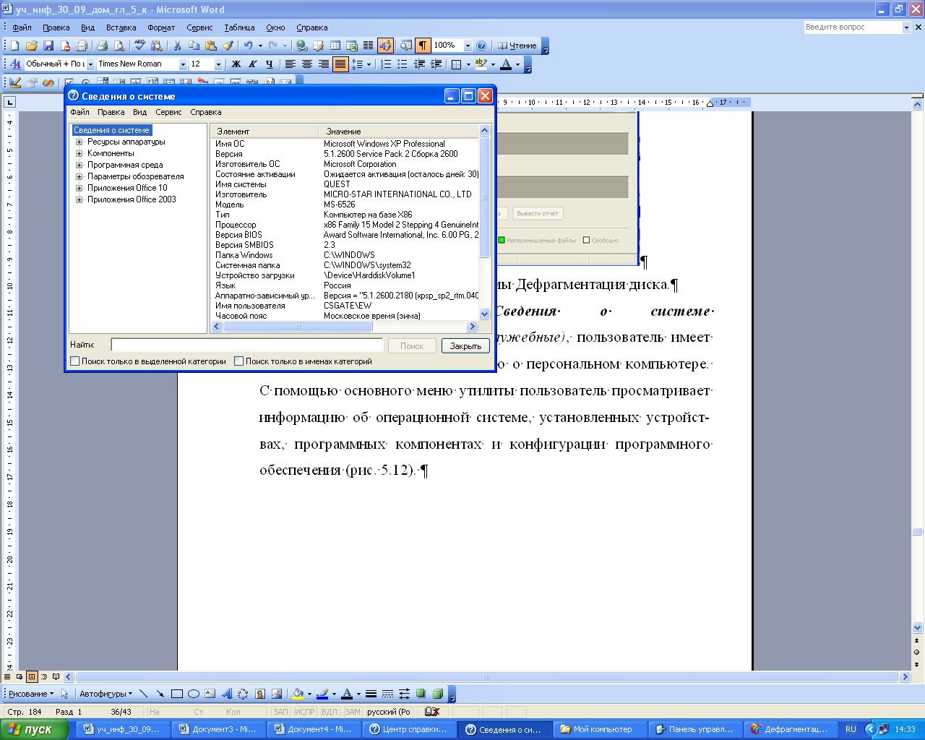Image resolution: width=925 pixels, height=740 pixels.
Task: Cut selection with the scissors icon
Action: (x=177, y=46)
